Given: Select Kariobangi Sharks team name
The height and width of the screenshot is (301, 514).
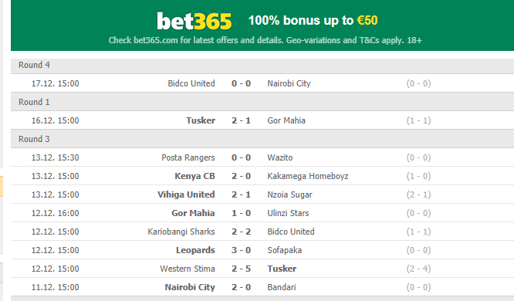Looking at the screenshot, I should [x=181, y=232].
